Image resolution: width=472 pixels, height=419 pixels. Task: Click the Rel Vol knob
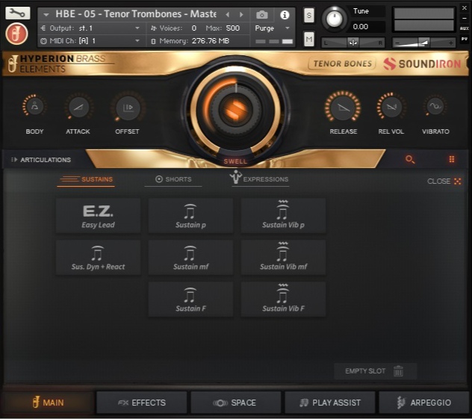point(391,106)
